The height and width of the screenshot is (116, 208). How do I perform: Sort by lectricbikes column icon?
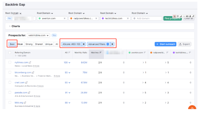point(190,53)
